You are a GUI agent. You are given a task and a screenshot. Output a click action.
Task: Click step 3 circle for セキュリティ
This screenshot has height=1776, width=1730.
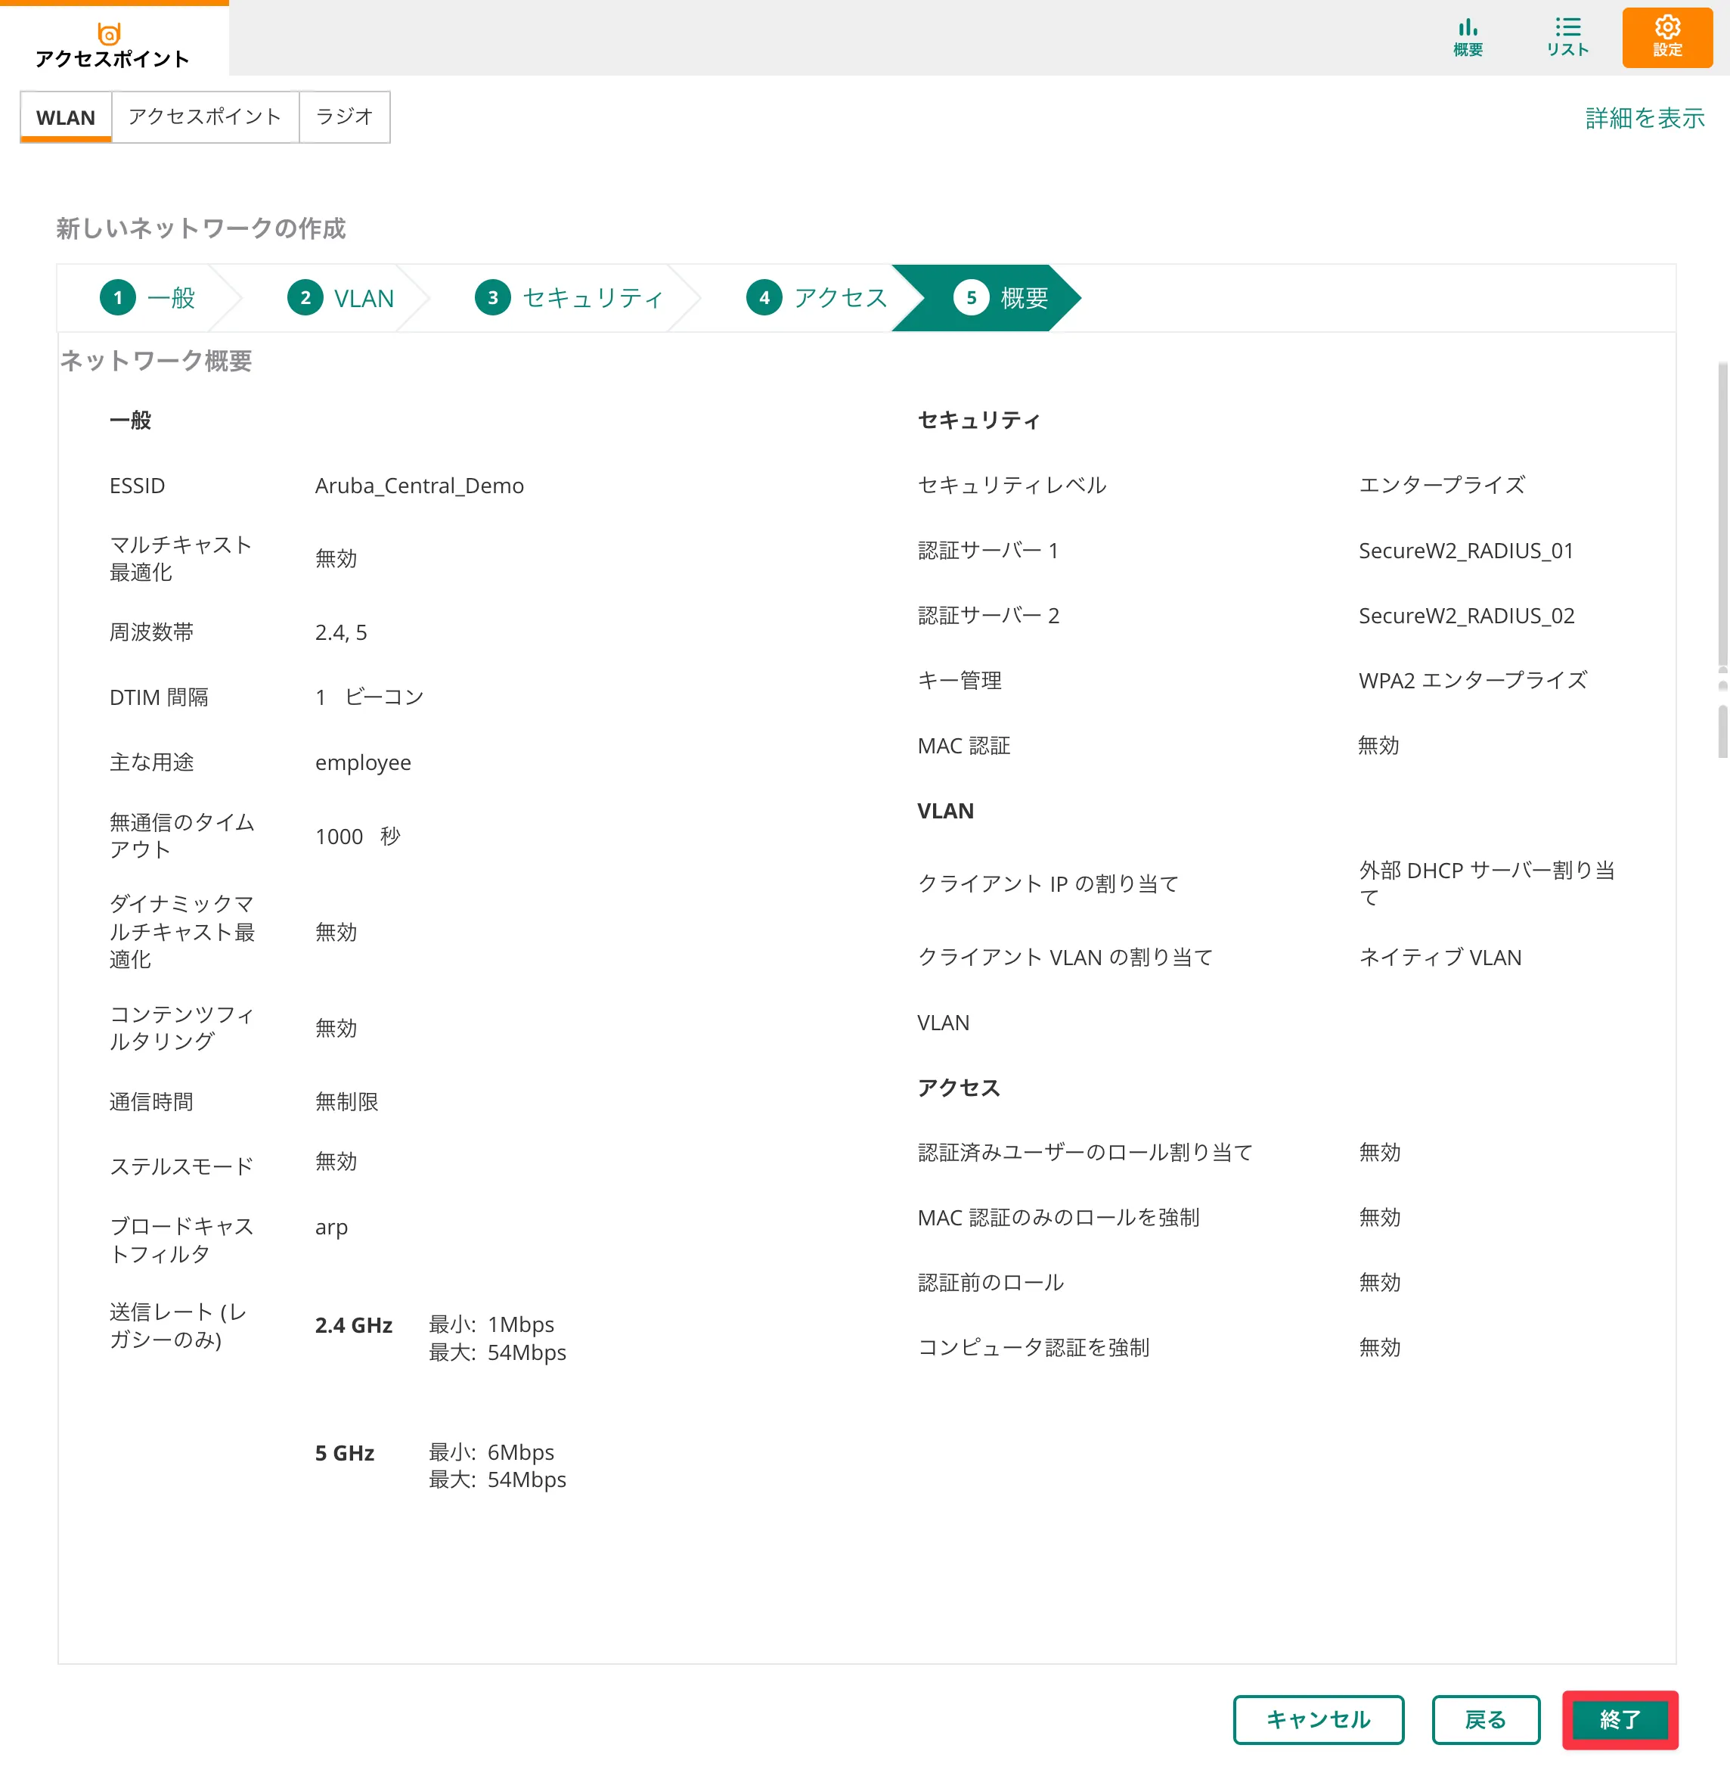(492, 298)
